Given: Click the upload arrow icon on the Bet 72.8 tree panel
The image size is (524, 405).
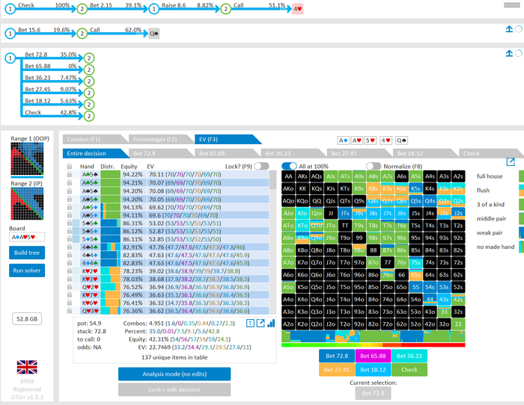Looking at the screenshot, I should (x=509, y=53).
